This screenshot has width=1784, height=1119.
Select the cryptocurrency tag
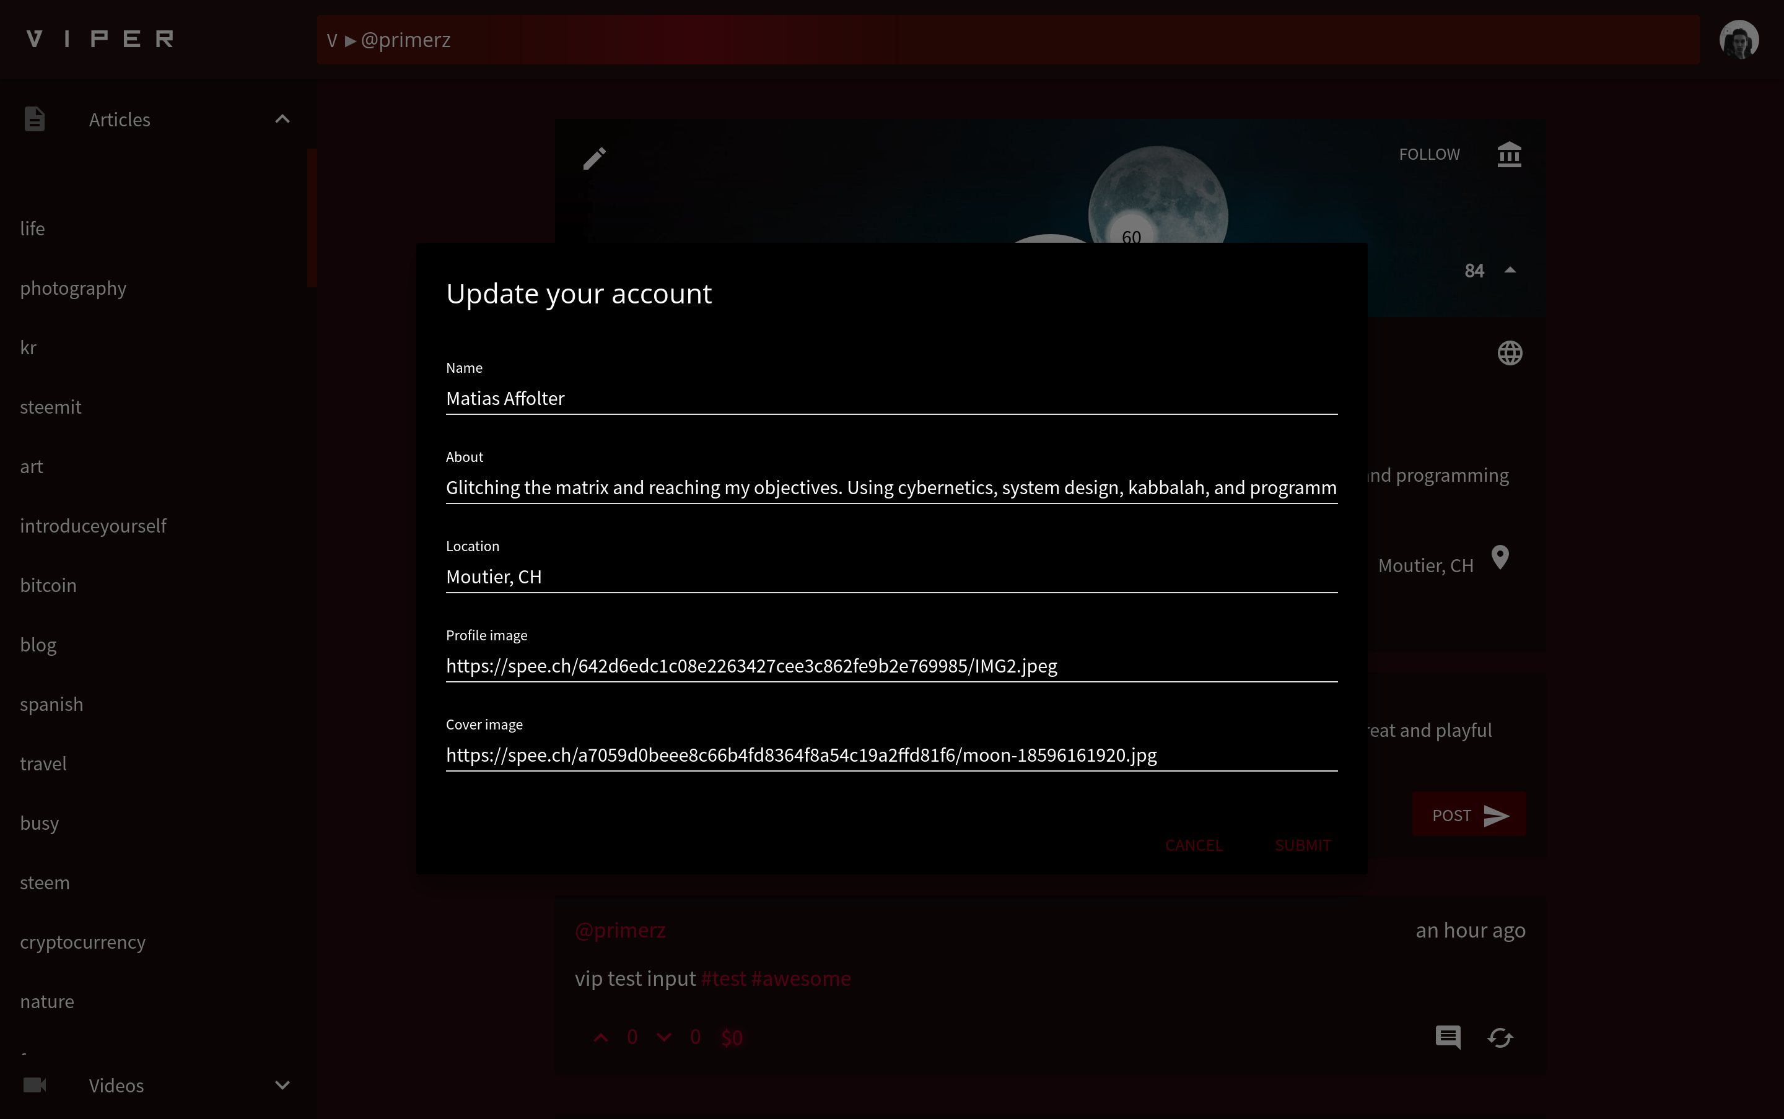[x=83, y=941]
